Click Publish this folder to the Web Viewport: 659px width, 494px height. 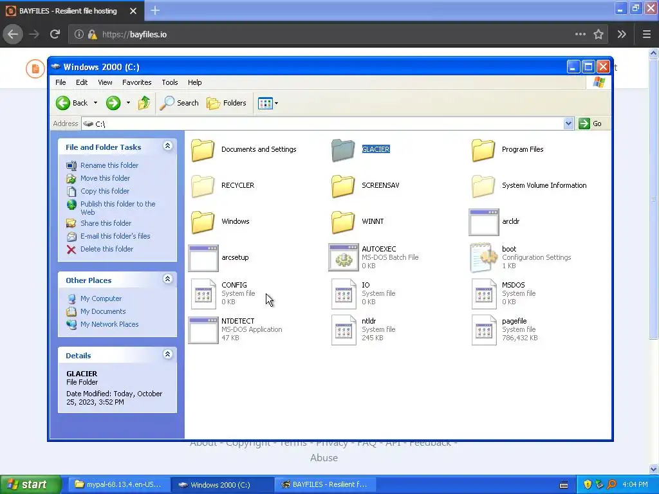pos(118,208)
